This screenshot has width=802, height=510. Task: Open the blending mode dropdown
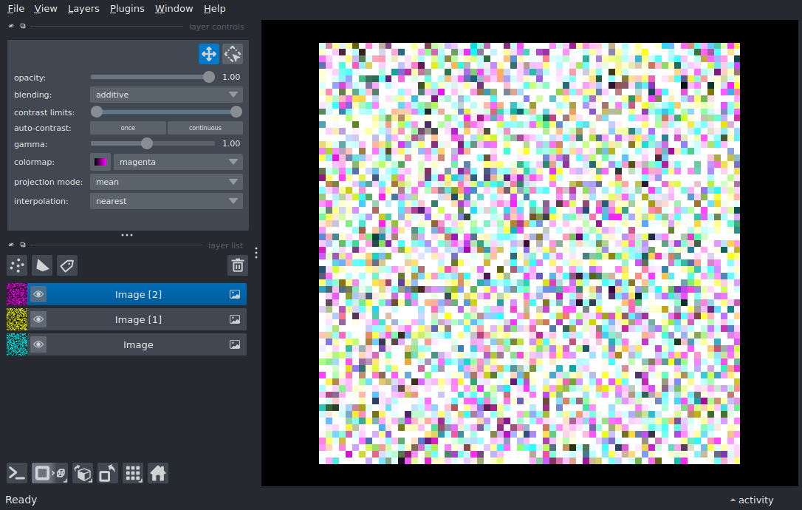click(x=166, y=95)
